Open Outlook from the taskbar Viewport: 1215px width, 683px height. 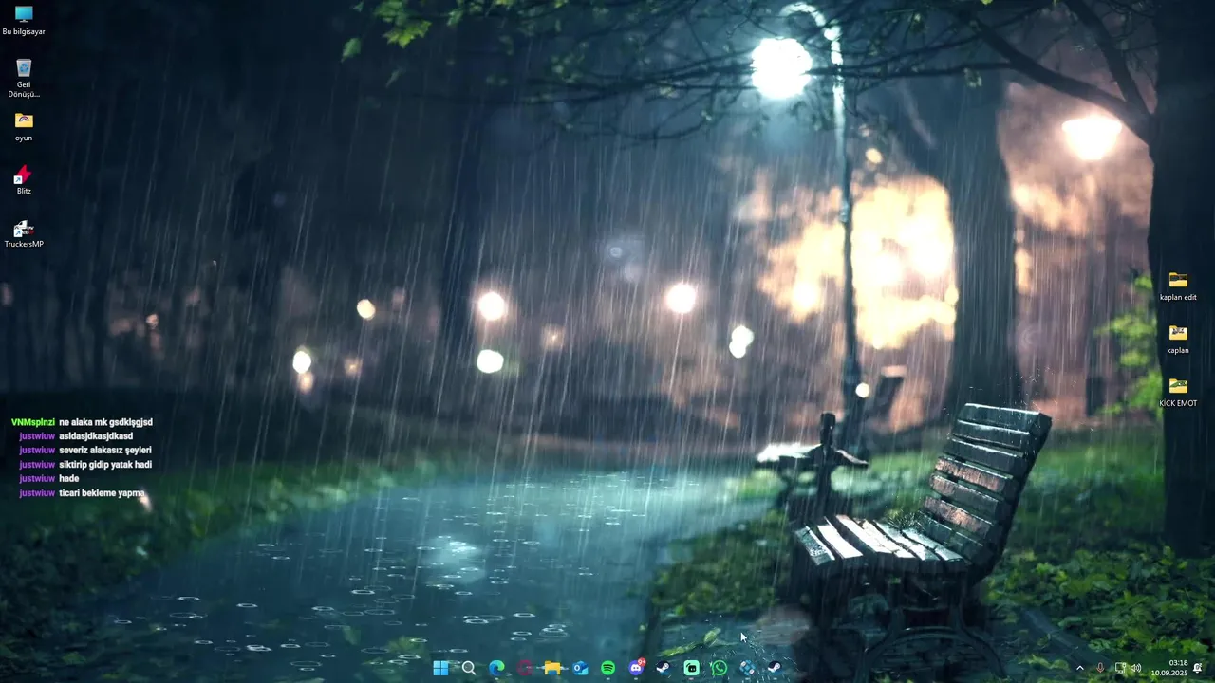(x=581, y=668)
